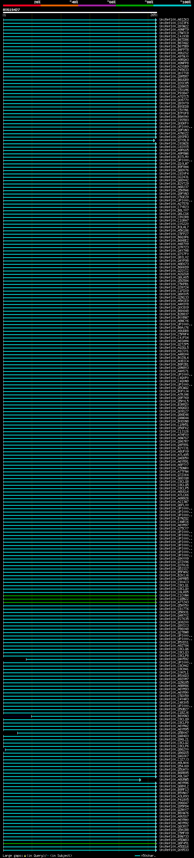The image size is (194, 858).
Task: Select the label UniRef100_Q862Y0
Action: point(174,749)
